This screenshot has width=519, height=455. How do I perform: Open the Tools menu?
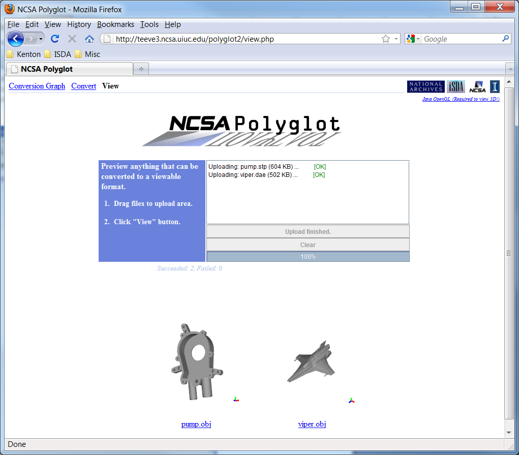pos(149,24)
